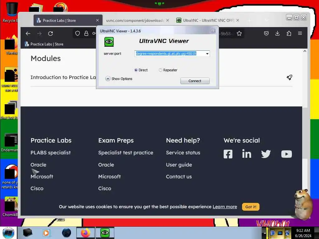
Task: Close the uvnc.com jdownloads tab
Action: 167,20
